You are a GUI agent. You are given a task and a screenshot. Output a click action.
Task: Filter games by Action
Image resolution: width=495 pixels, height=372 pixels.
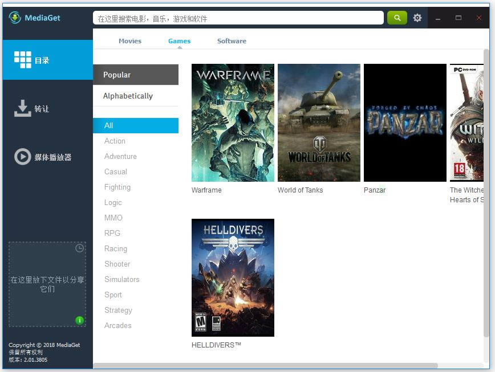[x=115, y=141]
